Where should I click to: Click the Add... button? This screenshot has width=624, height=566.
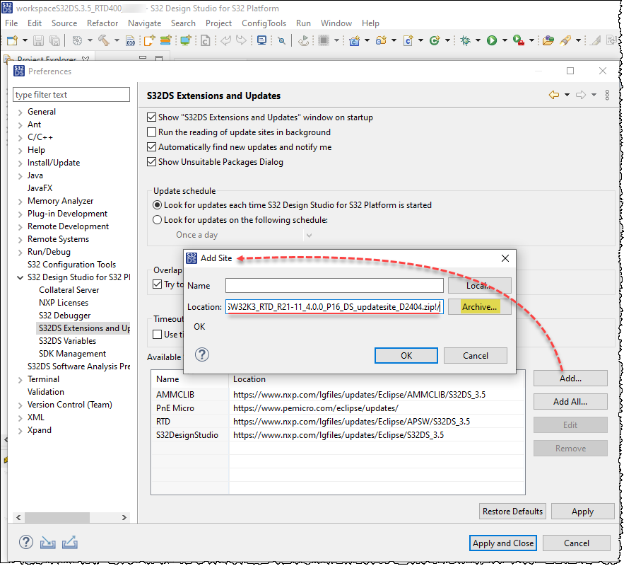pos(570,378)
